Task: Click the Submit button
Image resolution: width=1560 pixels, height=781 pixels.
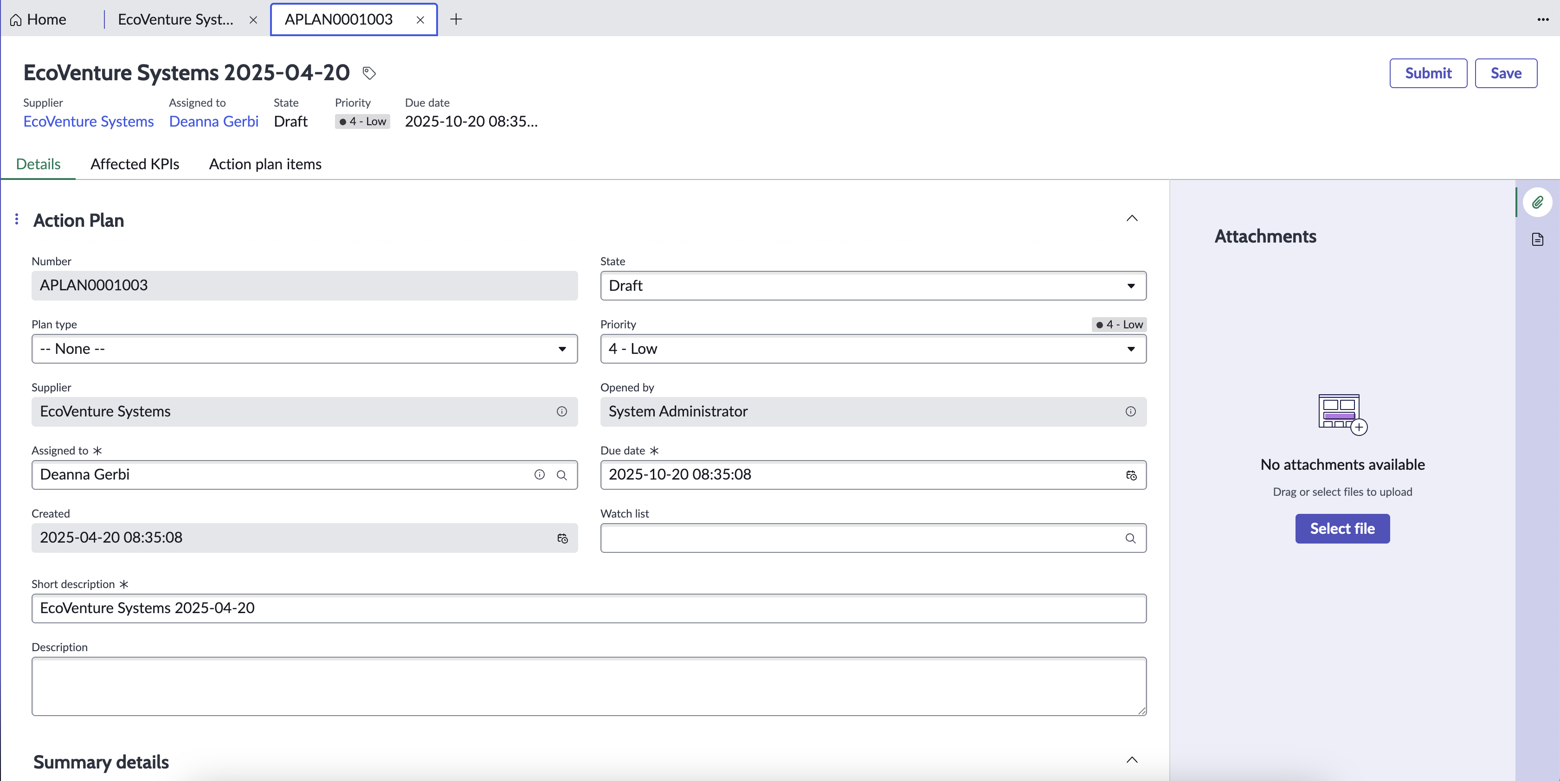Action: tap(1427, 73)
